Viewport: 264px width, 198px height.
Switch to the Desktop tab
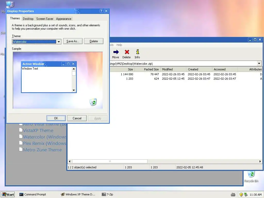tap(28, 19)
